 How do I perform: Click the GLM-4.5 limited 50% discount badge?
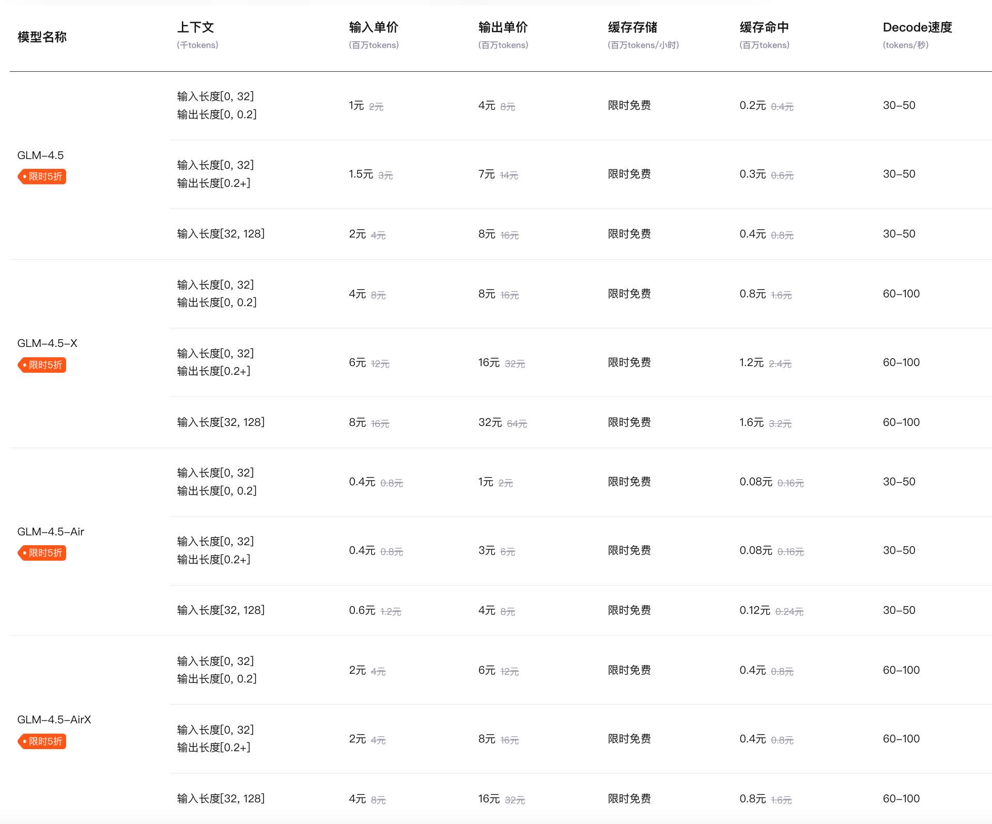(42, 177)
